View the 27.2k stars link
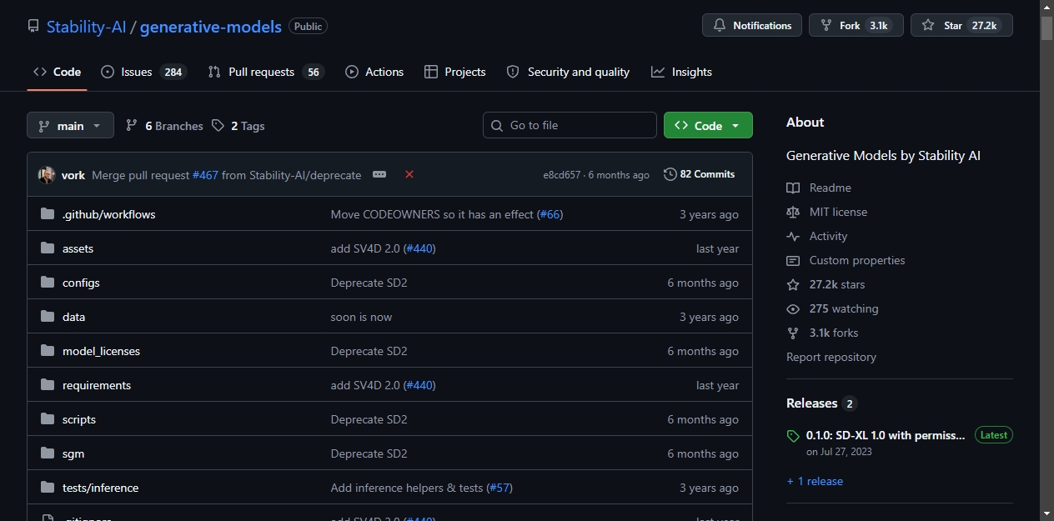 click(826, 284)
